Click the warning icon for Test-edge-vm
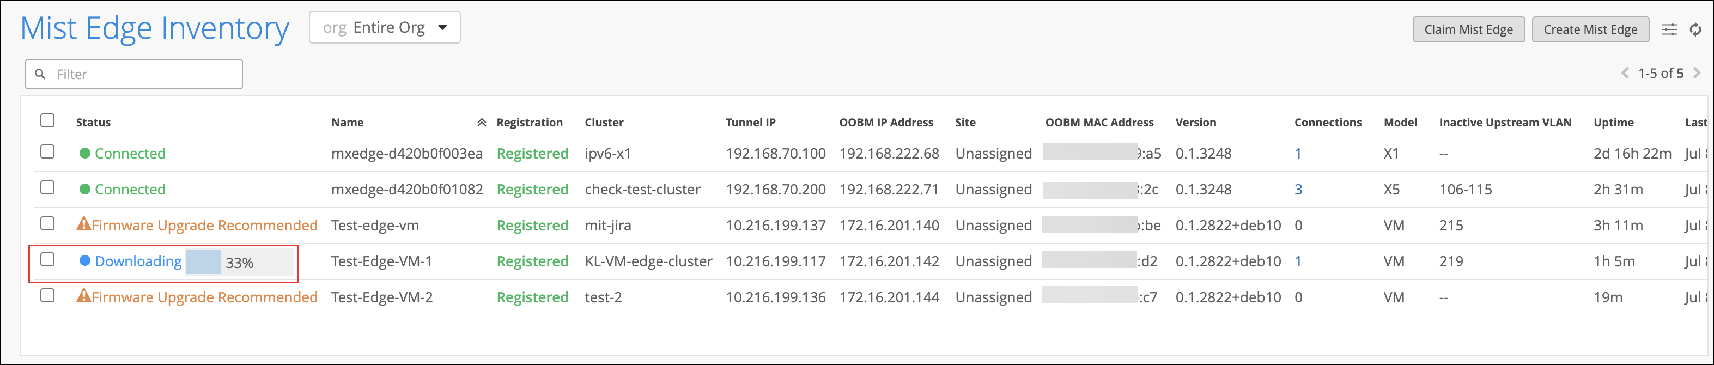 pyautogui.click(x=84, y=224)
